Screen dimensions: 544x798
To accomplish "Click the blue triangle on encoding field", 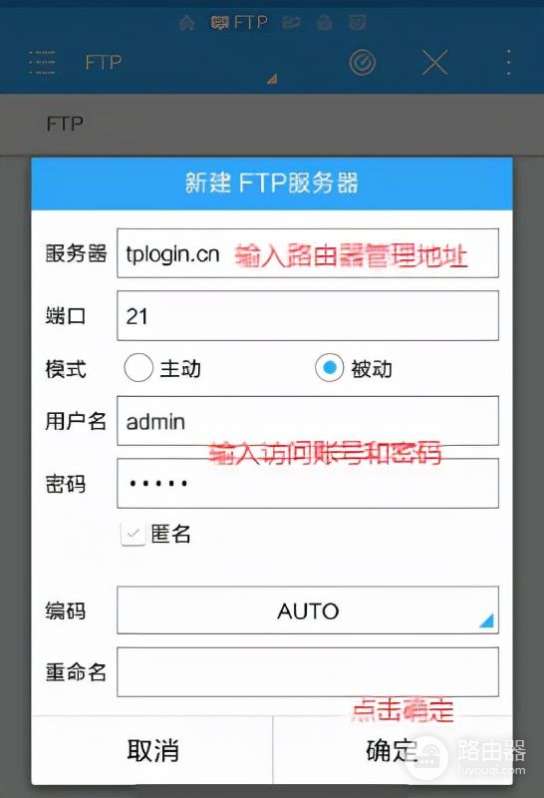I will coord(486,620).
